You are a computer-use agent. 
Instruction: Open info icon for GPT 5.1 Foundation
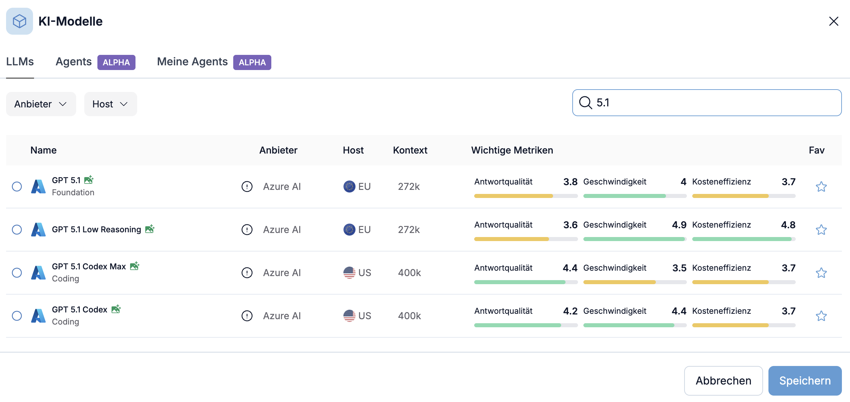[x=247, y=187]
